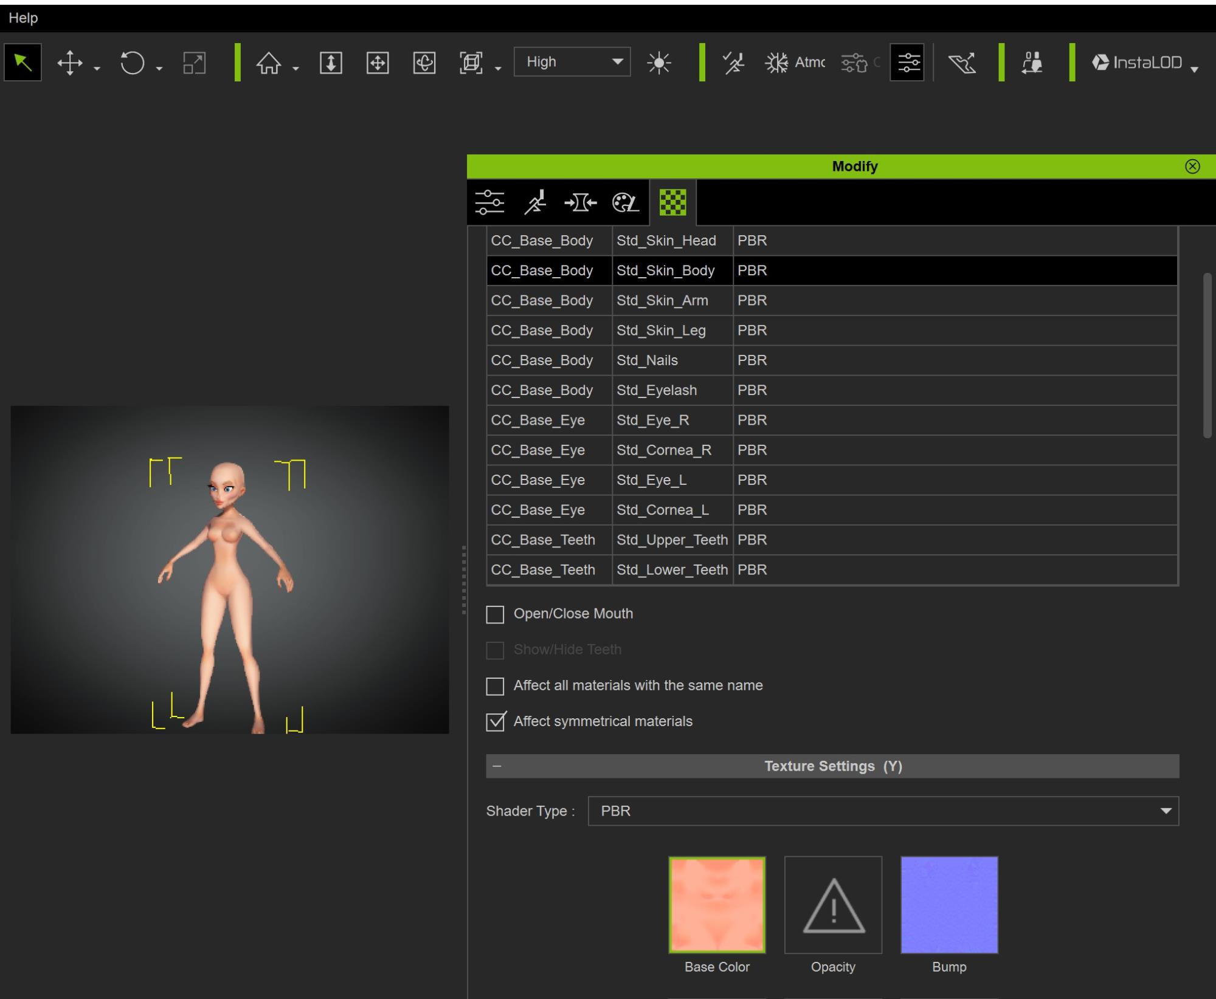Open the Attribute tab in Modify

tap(581, 202)
